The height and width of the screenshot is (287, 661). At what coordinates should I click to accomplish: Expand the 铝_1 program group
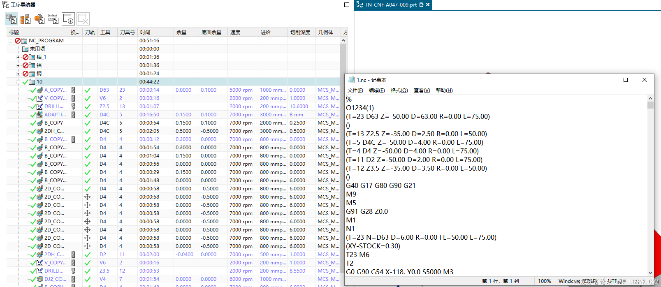click(x=18, y=57)
